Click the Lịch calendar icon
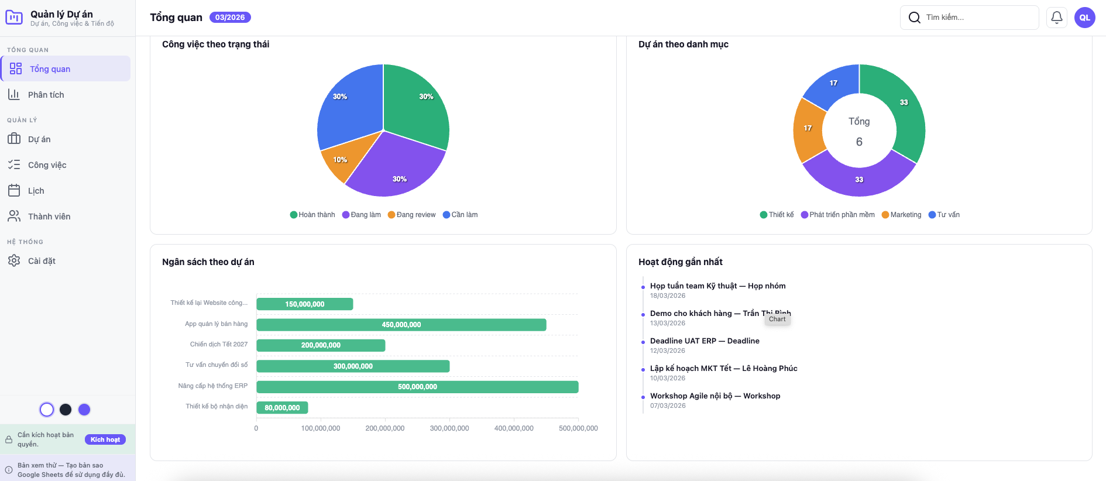Viewport: 1106px width, 481px height. [14, 190]
